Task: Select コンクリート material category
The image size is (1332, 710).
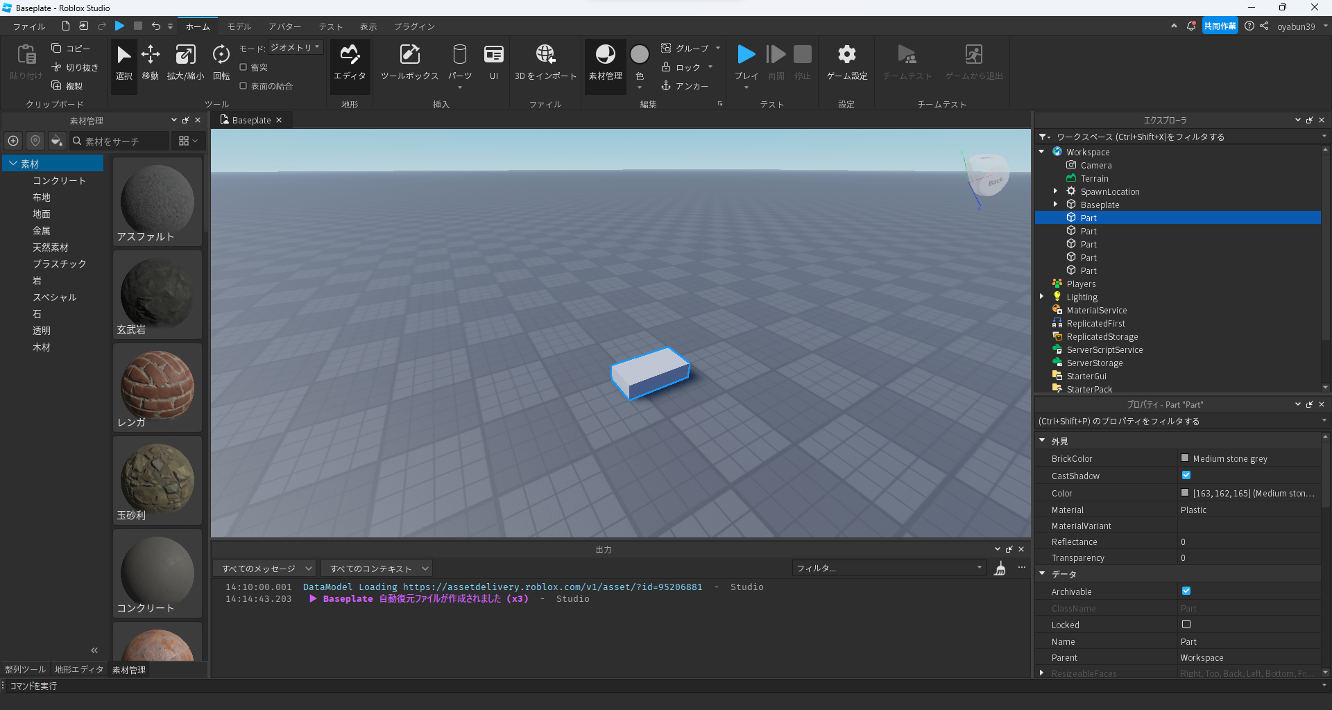Action: coord(60,180)
